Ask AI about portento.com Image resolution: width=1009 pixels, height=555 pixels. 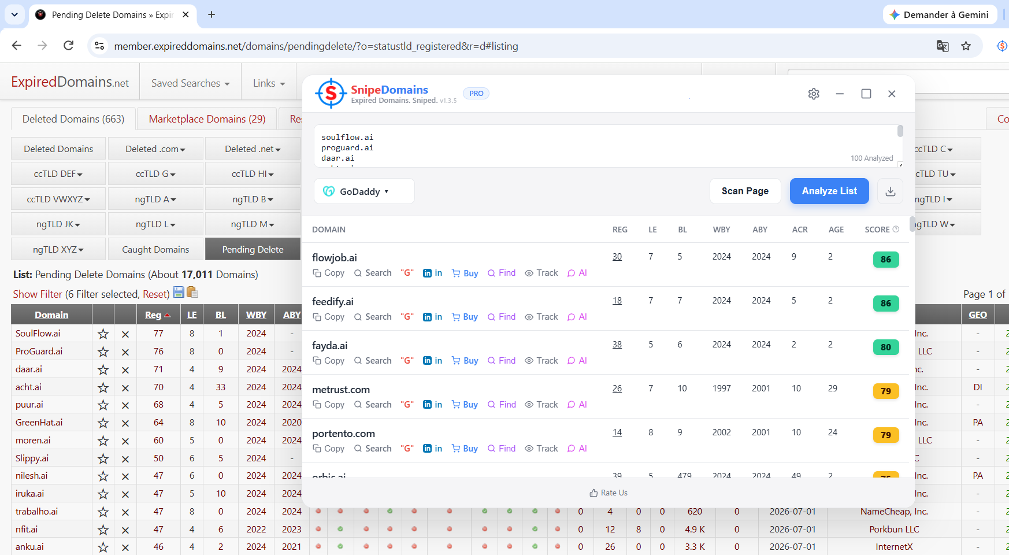[577, 449]
